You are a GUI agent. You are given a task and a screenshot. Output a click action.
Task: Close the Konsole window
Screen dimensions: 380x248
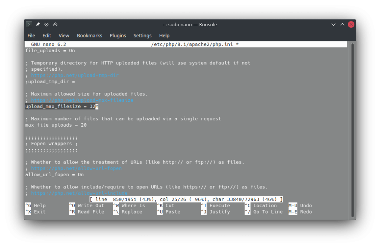pos(351,24)
